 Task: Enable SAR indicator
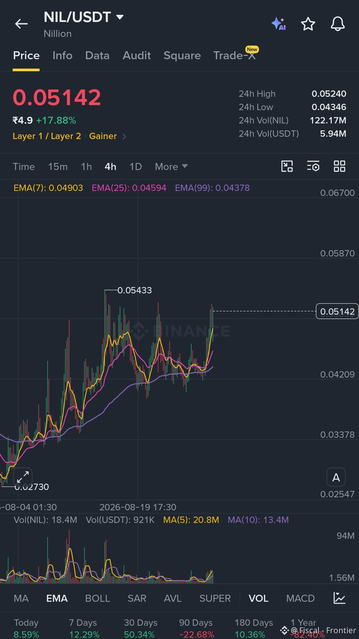tap(137, 598)
